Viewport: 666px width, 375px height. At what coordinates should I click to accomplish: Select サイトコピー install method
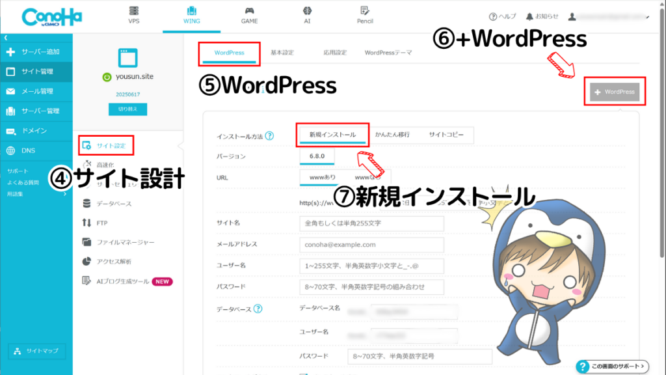pos(446,135)
